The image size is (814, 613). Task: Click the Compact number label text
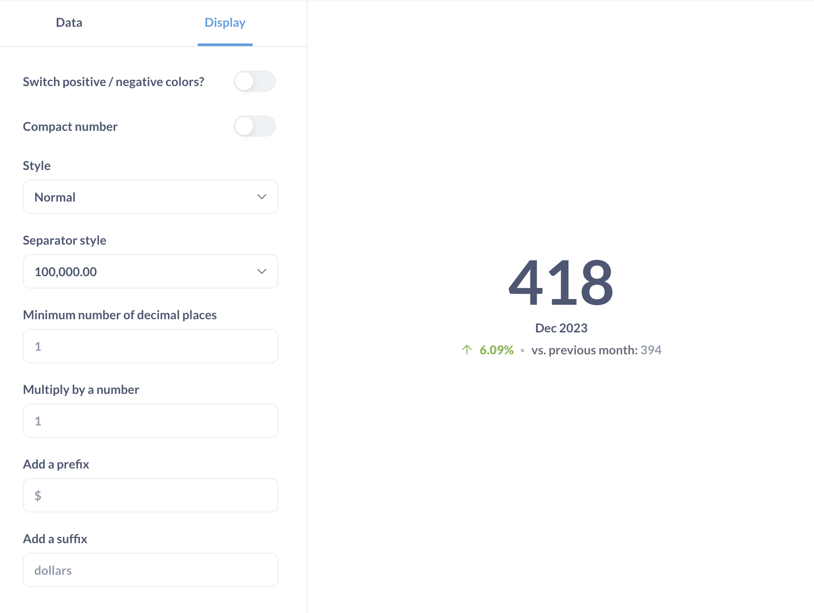(70, 126)
